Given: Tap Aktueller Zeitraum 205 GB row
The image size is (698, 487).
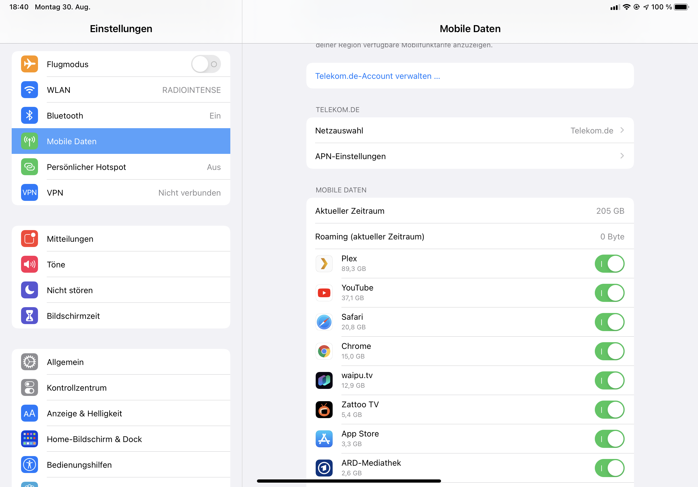Looking at the screenshot, I should pos(470,211).
